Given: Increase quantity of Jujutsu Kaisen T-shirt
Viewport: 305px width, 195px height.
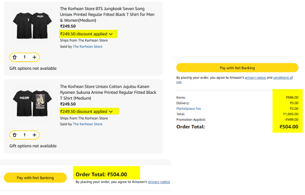Looking at the screenshot, I should (34, 135).
